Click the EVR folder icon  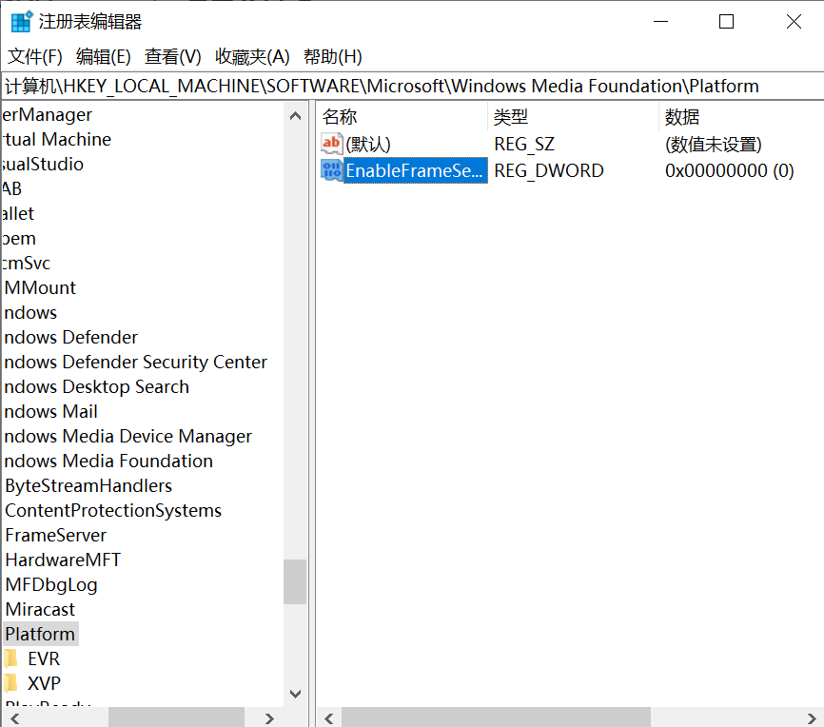[11, 658]
